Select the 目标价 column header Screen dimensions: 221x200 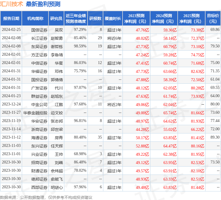213,18
